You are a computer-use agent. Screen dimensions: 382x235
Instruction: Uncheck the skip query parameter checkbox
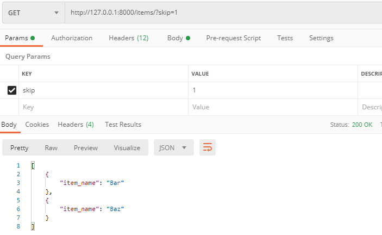(11, 90)
